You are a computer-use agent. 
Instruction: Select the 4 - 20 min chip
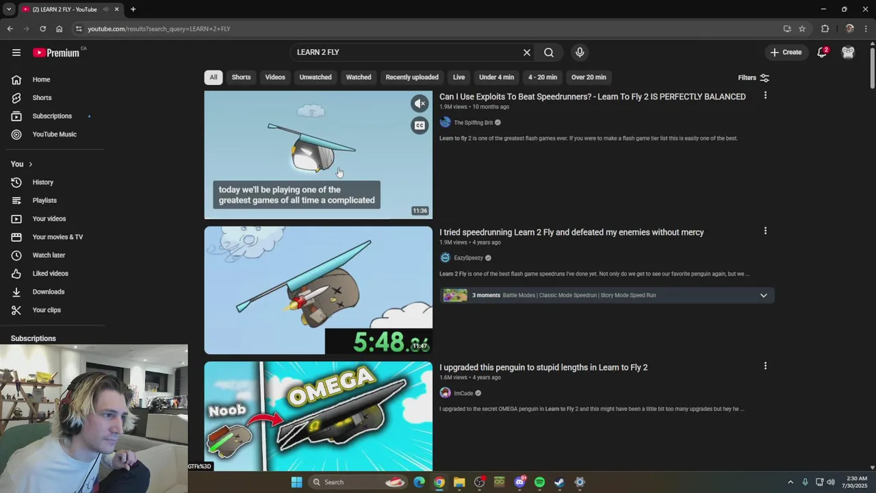(x=543, y=77)
